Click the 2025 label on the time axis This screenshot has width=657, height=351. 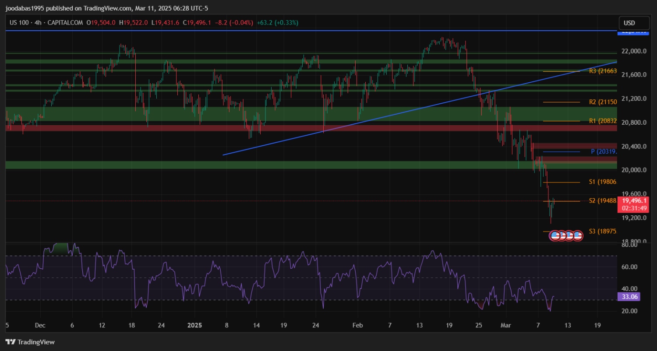[x=194, y=325]
